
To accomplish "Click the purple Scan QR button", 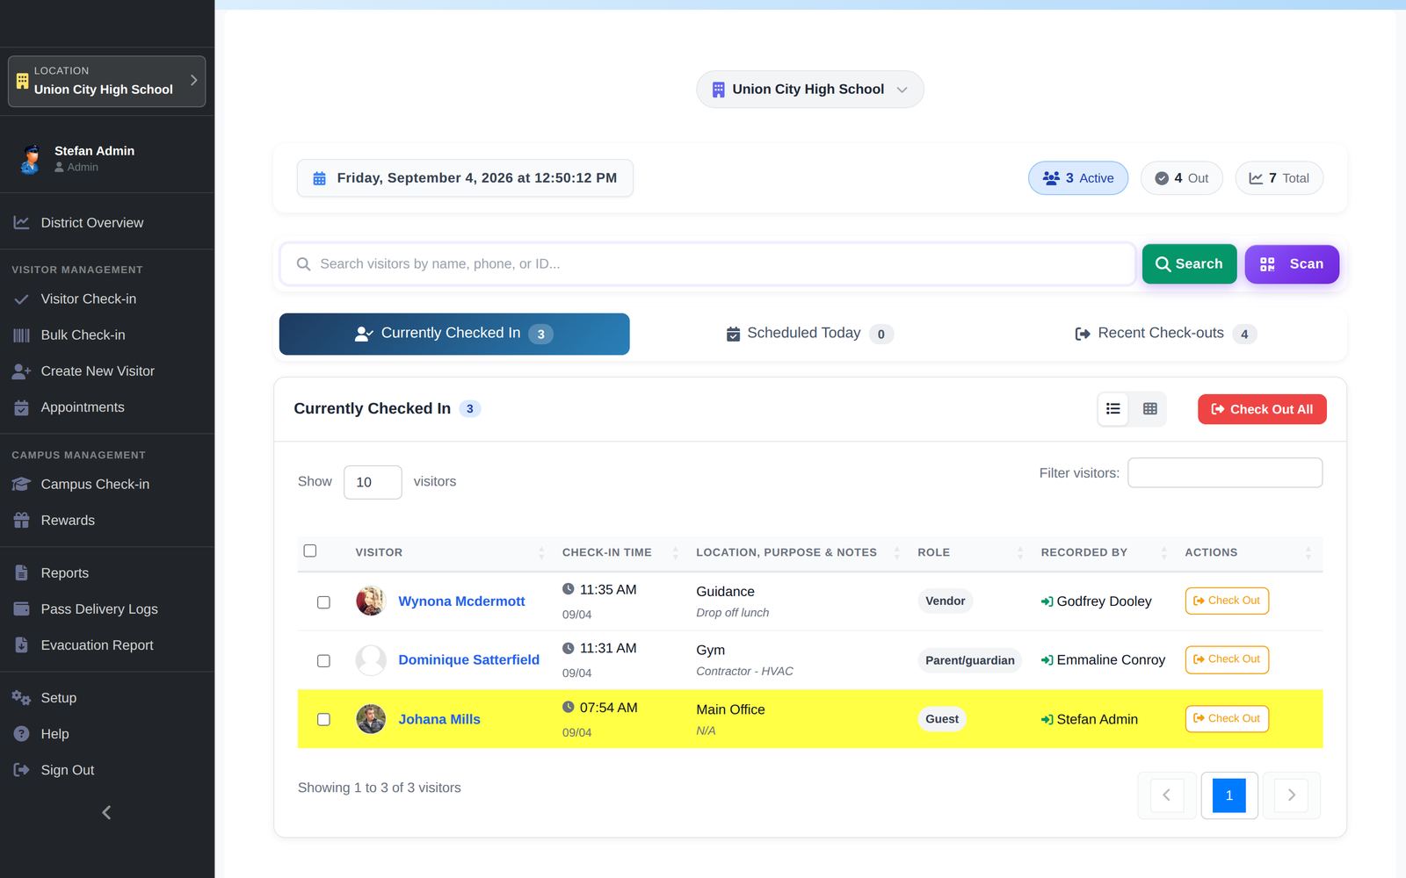I will (x=1292, y=264).
